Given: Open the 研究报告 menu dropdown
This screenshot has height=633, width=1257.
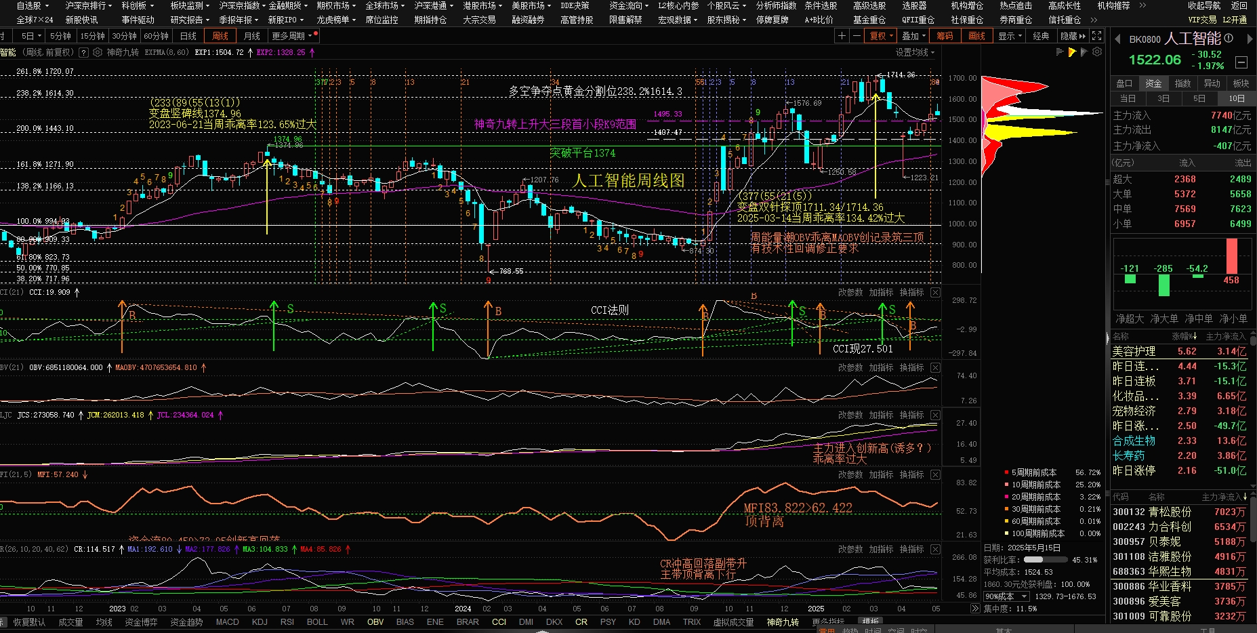Looking at the screenshot, I should coord(190,20).
